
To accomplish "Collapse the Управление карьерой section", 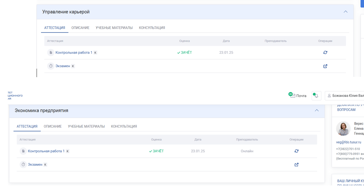I will tap(346, 12).
